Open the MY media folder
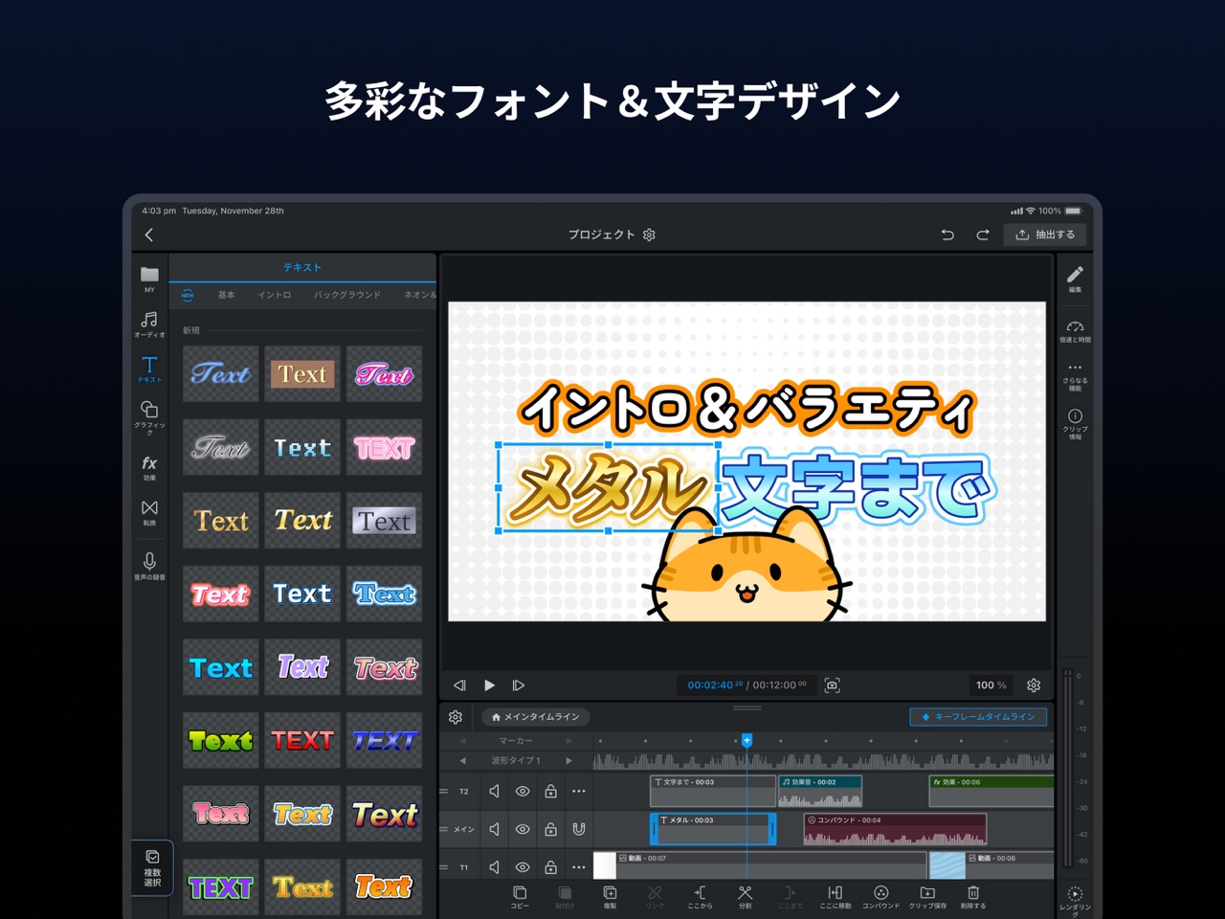 coord(149,279)
